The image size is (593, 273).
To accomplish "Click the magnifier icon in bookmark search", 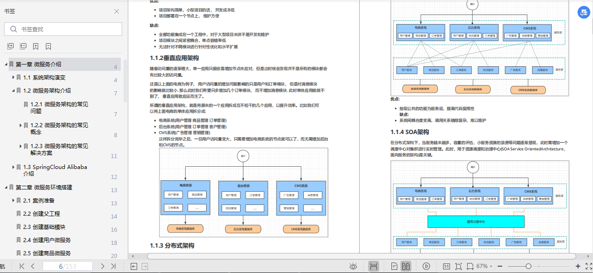I will (x=13, y=29).
